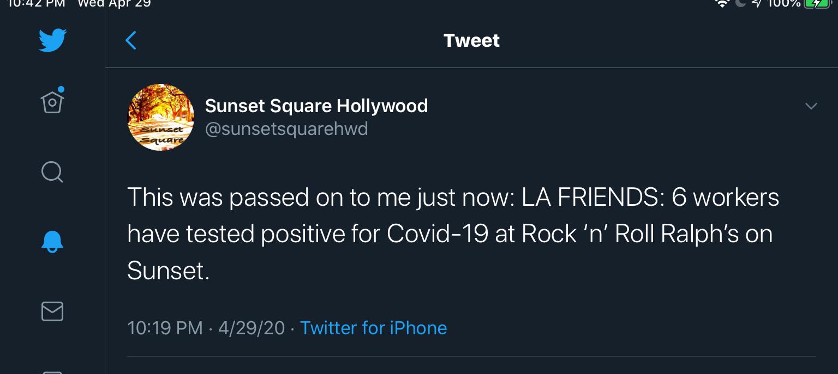Open the Home timeline icon
This screenshot has width=838, height=374.
(52, 101)
